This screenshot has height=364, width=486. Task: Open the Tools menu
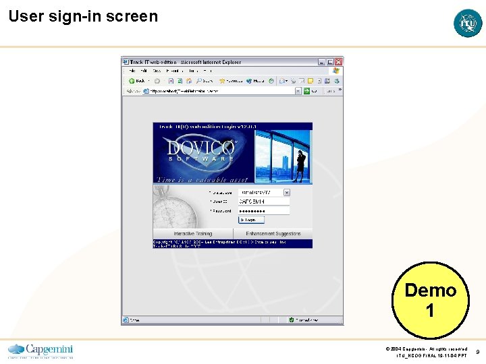tap(193, 71)
